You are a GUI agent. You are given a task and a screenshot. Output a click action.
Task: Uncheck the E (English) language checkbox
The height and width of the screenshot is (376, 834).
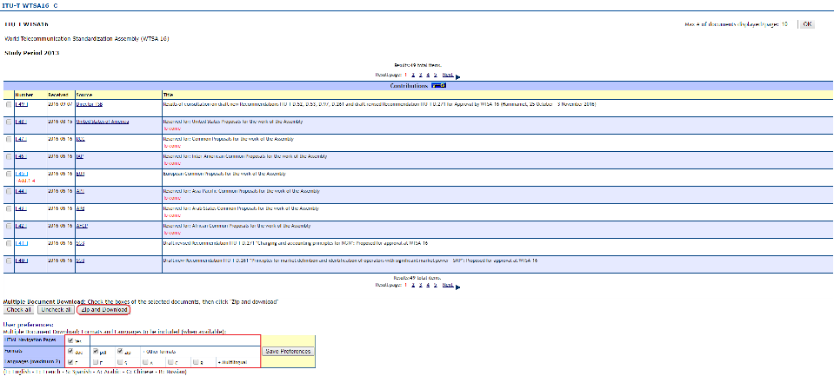click(70, 361)
